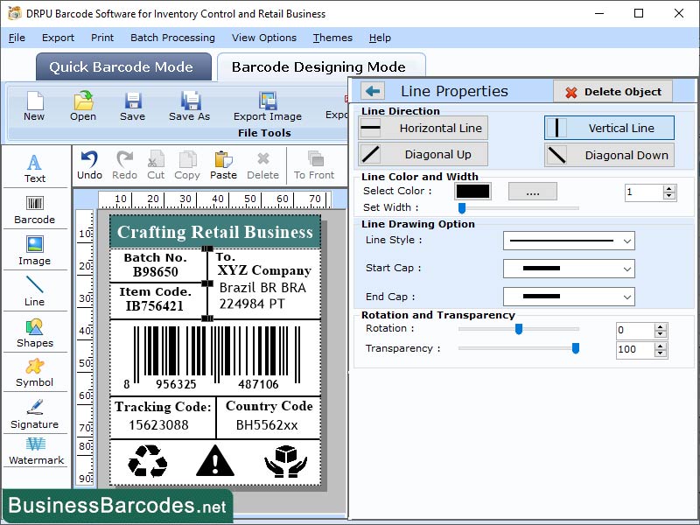Image resolution: width=700 pixels, height=525 pixels.
Task: Open the Shapes tool
Action: (35, 333)
